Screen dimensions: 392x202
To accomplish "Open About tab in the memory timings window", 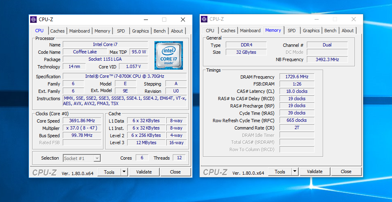I will [x=348, y=31].
